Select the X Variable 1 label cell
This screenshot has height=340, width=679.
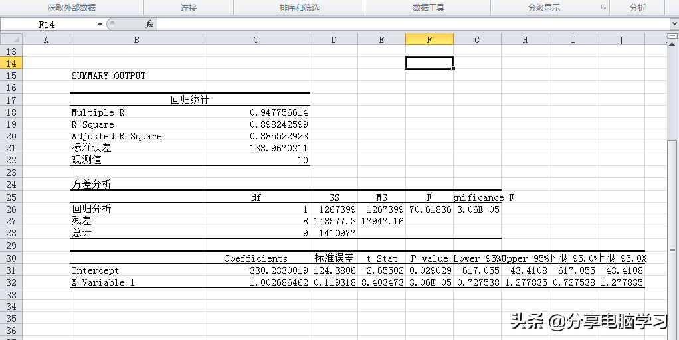point(136,282)
